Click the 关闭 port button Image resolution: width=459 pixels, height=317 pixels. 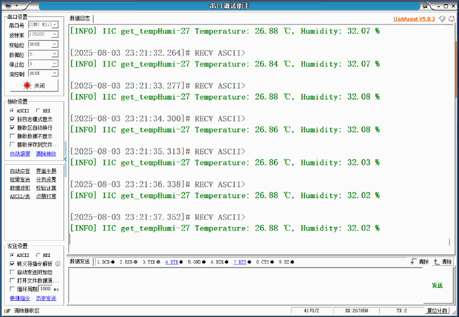point(34,86)
